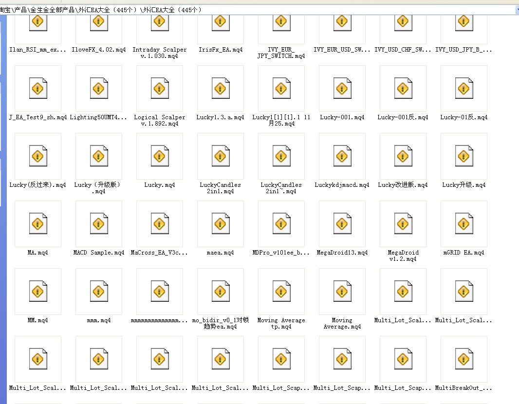
Task: Select the Intraday Scalper v.1.030.mq4 icon
Action: pyautogui.click(x=160, y=22)
